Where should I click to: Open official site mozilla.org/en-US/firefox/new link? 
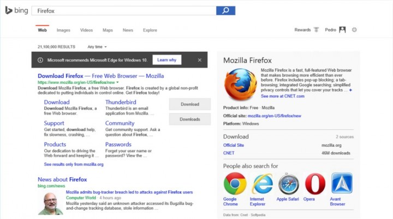pos(274,116)
